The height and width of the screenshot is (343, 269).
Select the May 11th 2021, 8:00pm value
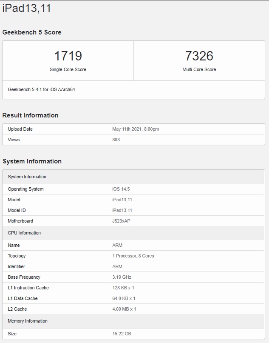[136, 129]
